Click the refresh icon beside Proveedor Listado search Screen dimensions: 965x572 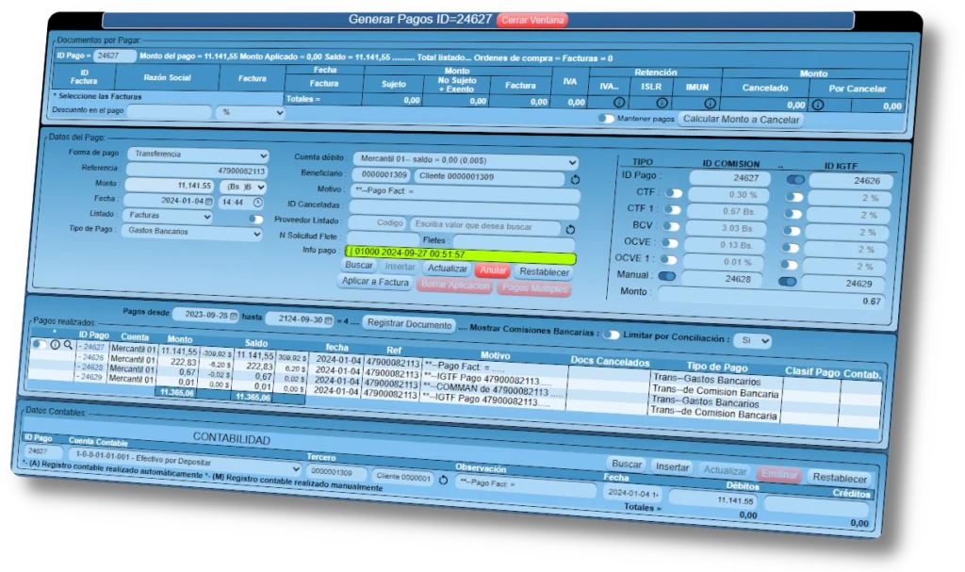tap(570, 229)
